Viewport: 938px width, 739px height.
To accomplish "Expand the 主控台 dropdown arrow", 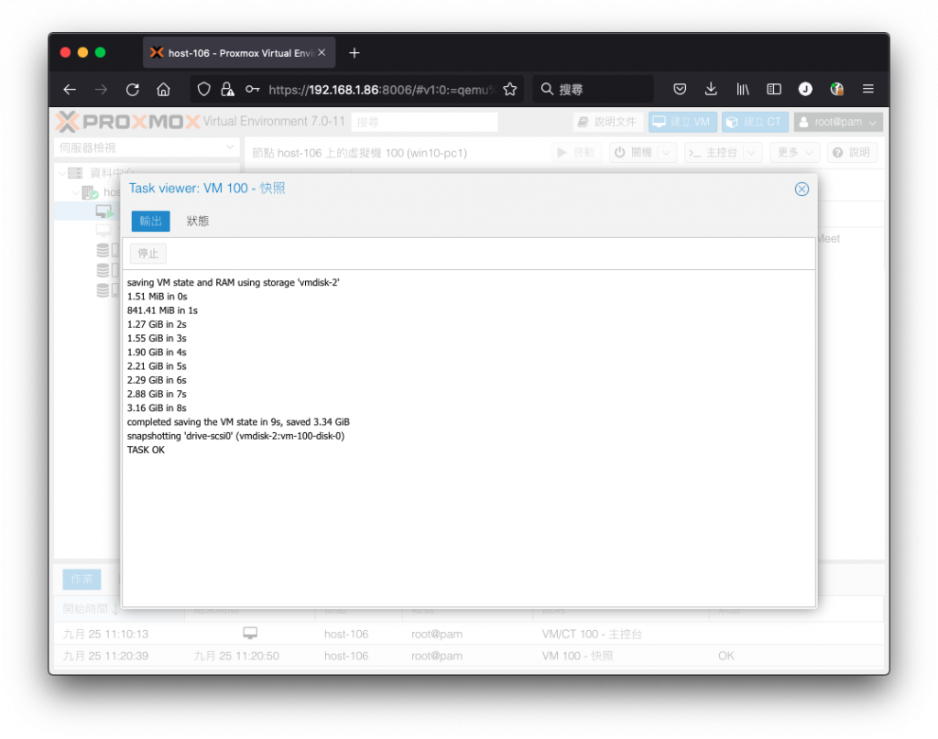I will click(x=752, y=153).
